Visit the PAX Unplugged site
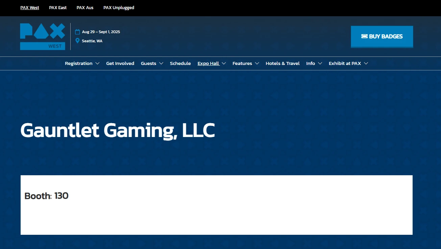This screenshot has height=249, width=441. click(119, 8)
